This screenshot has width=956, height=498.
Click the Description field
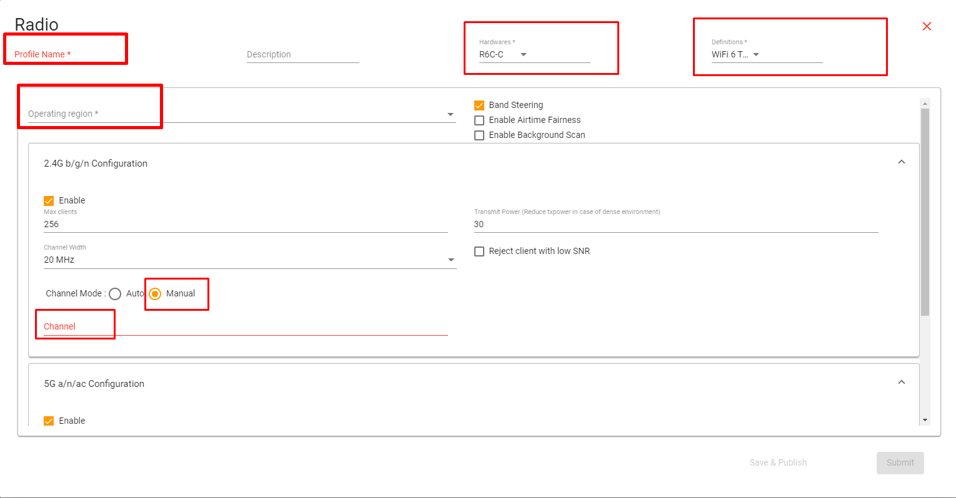[302, 54]
